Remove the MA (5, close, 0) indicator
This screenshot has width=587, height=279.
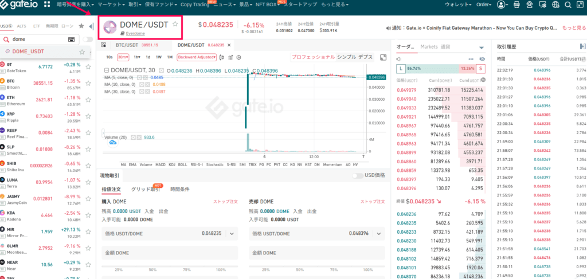145,77
